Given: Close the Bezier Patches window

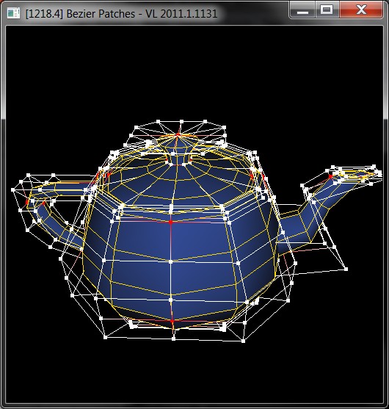Looking at the screenshot, I should [361, 10].
